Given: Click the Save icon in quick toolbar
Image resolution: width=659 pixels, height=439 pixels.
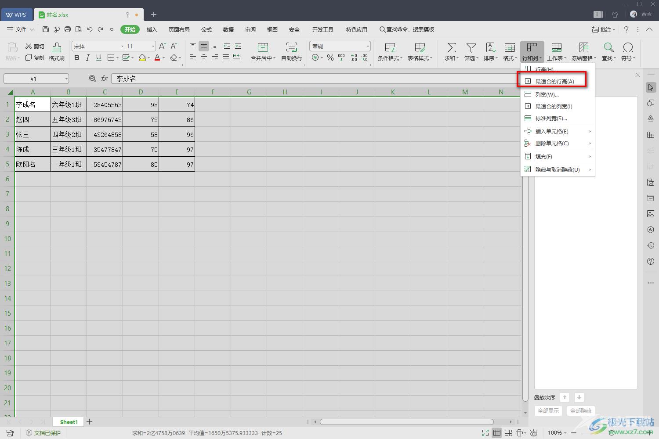Looking at the screenshot, I should (46, 29).
